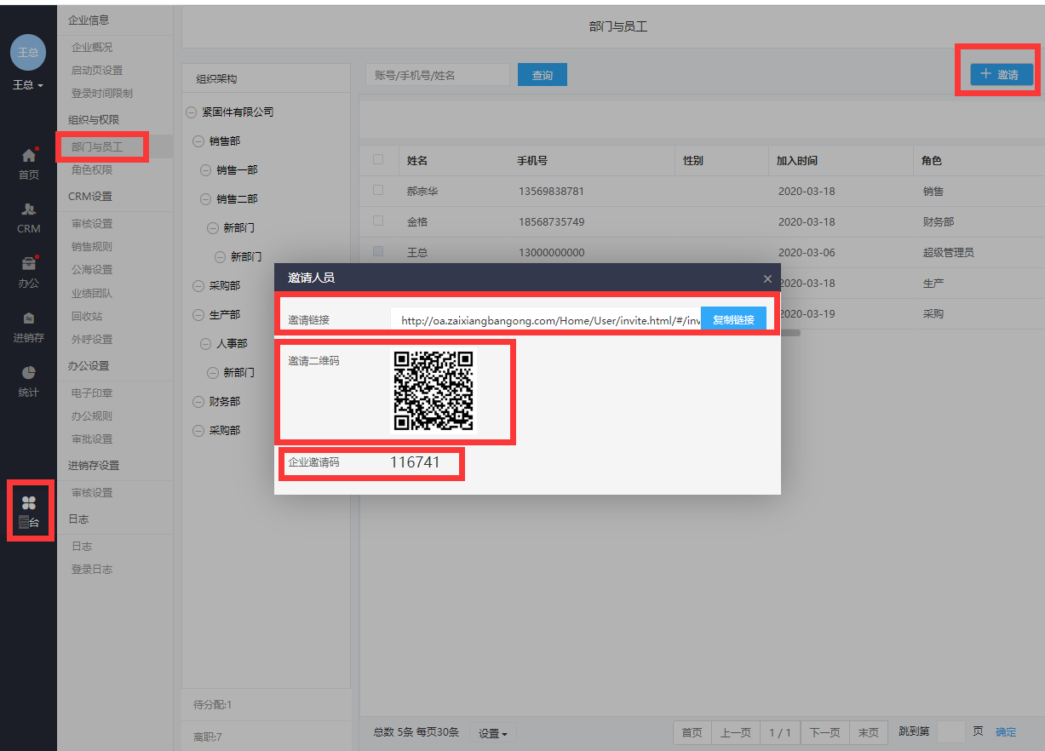Collapse the 销售一部 tree node

coord(205,170)
